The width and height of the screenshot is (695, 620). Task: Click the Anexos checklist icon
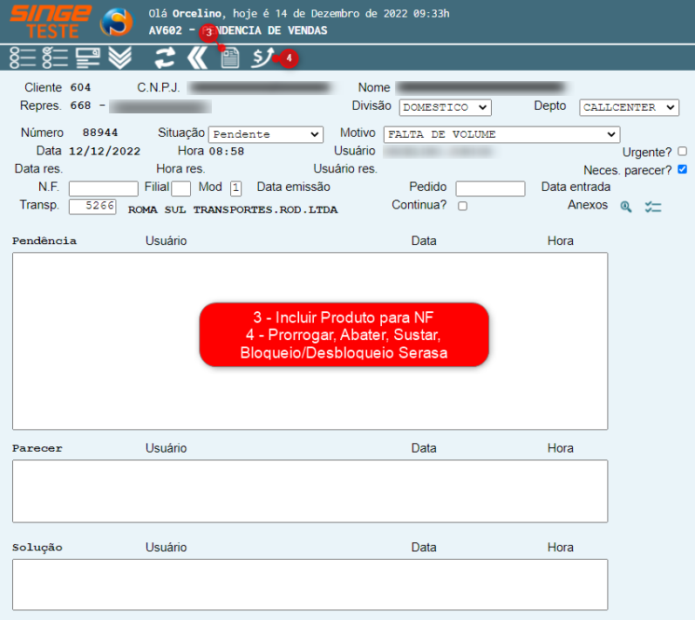(x=653, y=207)
